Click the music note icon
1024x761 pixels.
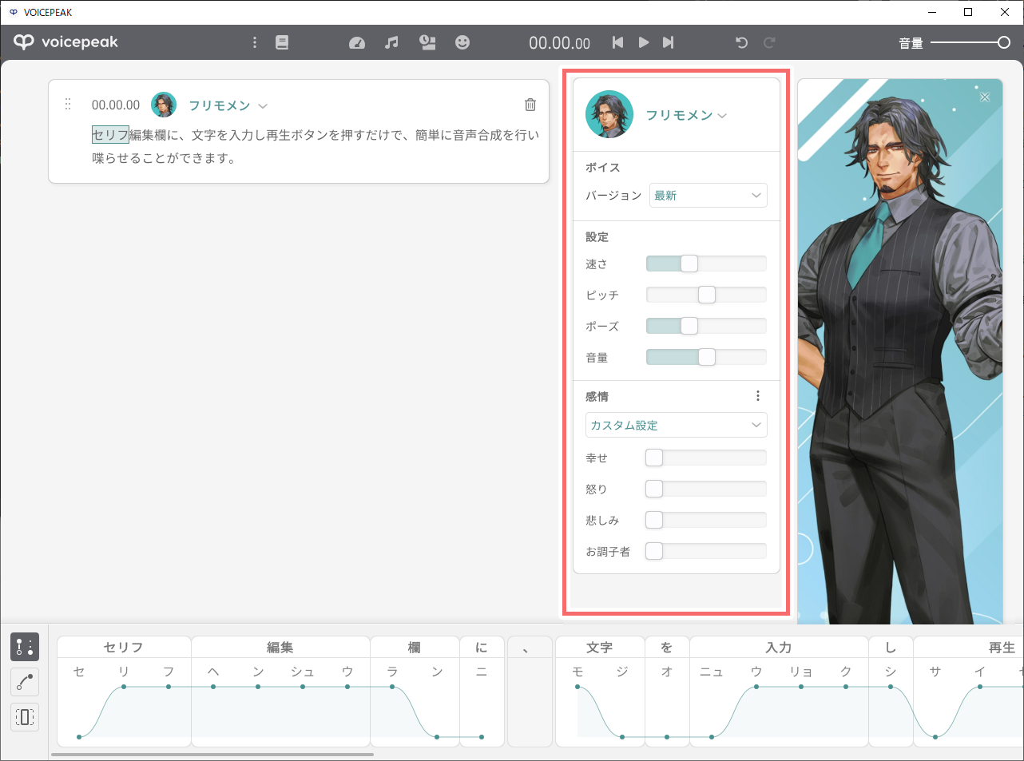[x=391, y=42]
